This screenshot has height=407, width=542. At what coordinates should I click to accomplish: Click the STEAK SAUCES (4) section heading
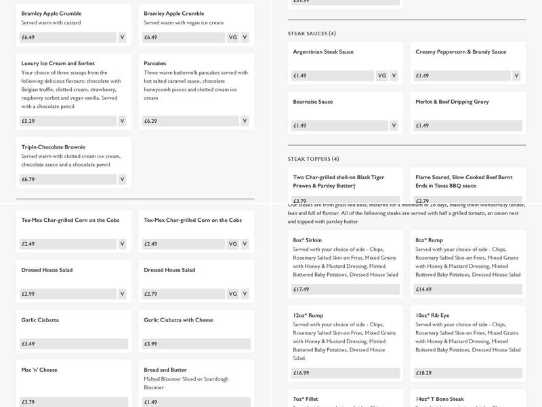[312, 33]
